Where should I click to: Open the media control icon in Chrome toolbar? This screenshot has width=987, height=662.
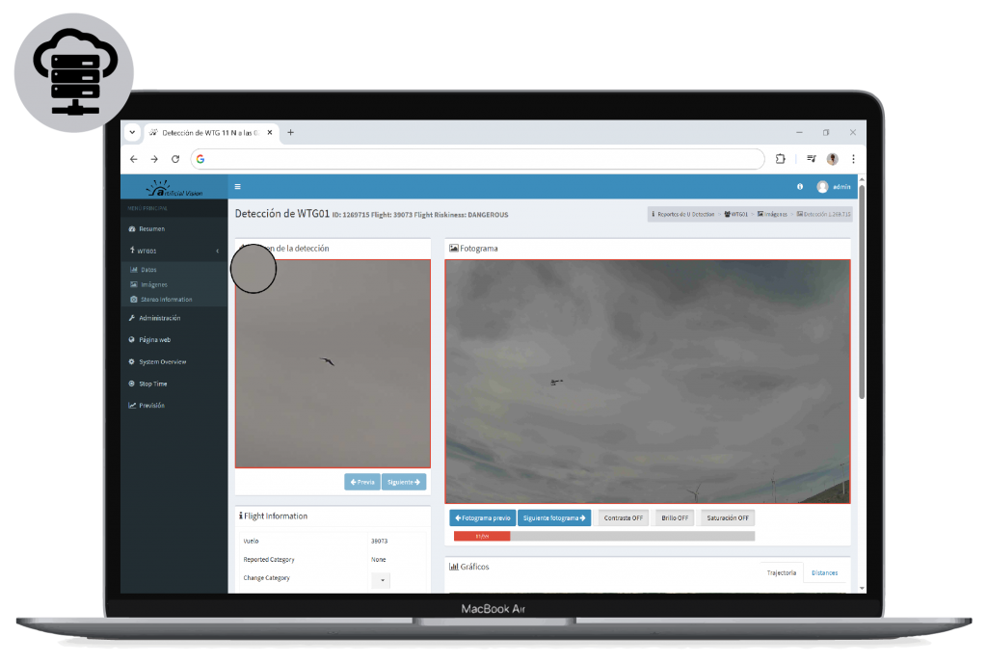tap(812, 159)
